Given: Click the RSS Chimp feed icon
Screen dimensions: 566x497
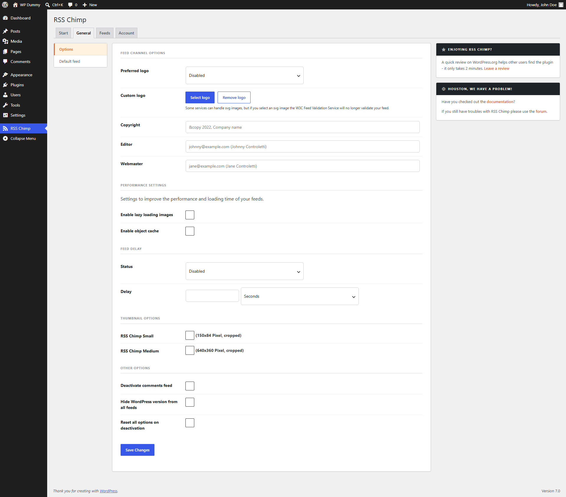Looking at the screenshot, I should point(5,128).
